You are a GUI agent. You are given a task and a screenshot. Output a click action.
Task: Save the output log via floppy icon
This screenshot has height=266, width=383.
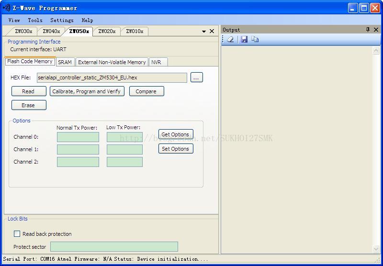point(244,39)
